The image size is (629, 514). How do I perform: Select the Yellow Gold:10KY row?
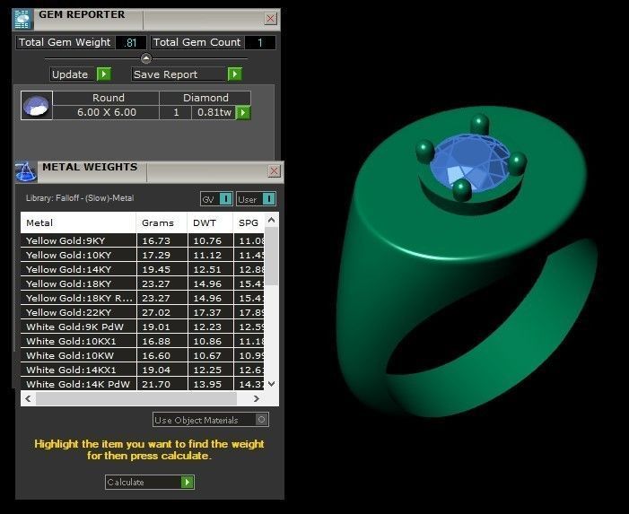coord(143,255)
